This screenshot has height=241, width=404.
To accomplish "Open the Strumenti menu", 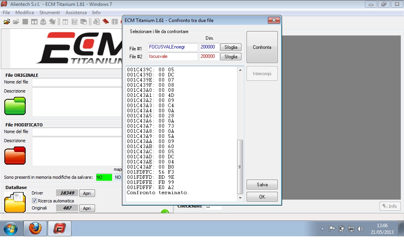I will [49, 12].
